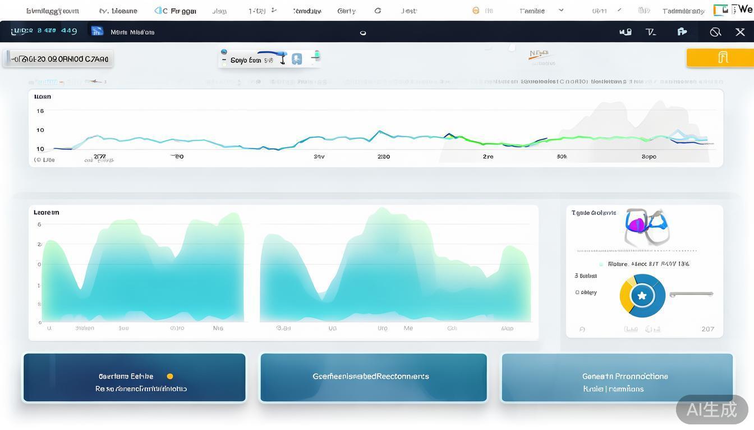Screen dimensions: 754x430
Task: Click the multicolor icon at top-right corner
Action: click(x=720, y=10)
